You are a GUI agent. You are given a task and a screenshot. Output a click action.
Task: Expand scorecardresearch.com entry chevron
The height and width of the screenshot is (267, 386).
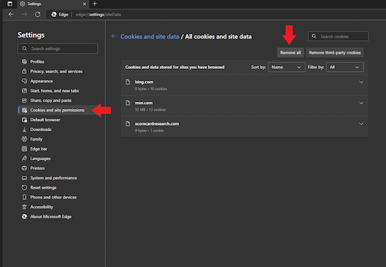pyautogui.click(x=361, y=124)
